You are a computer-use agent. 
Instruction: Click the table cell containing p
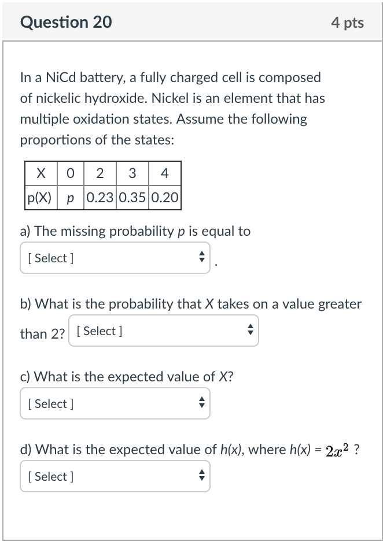pos(71,196)
